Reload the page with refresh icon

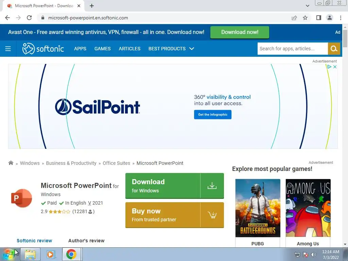(x=29, y=18)
